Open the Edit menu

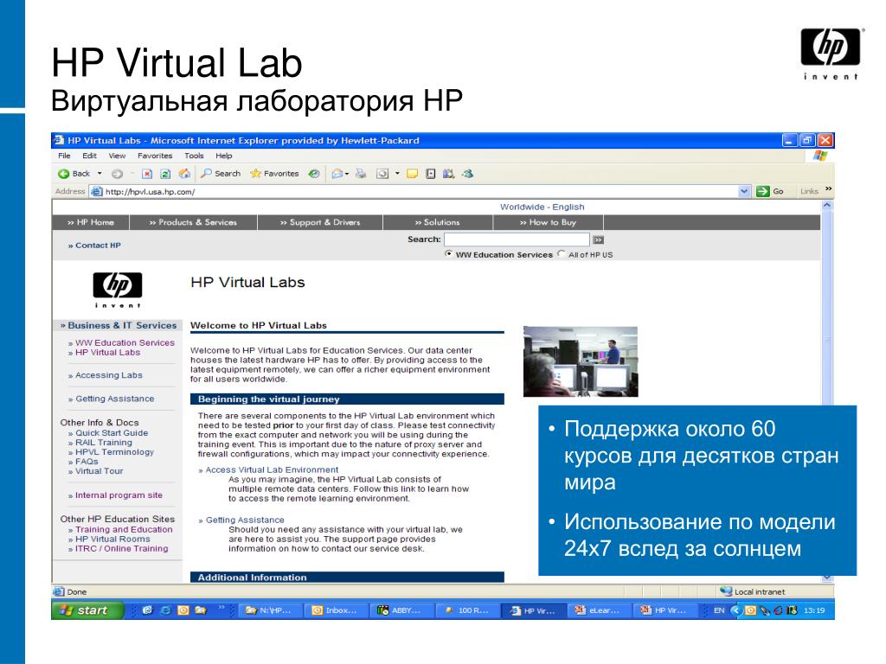pos(89,156)
